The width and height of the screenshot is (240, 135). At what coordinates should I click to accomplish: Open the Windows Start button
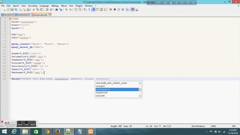pyautogui.click(x=4, y=132)
